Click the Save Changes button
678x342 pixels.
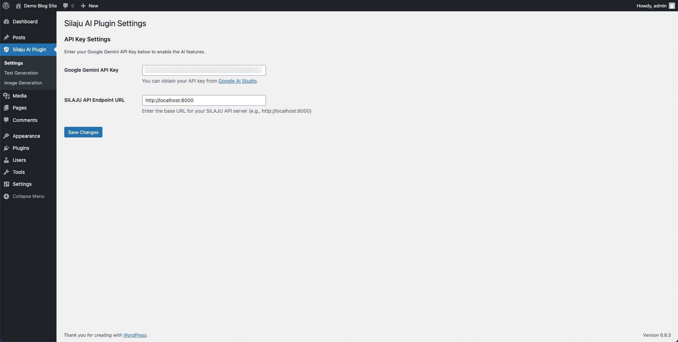[x=83, y=132]
